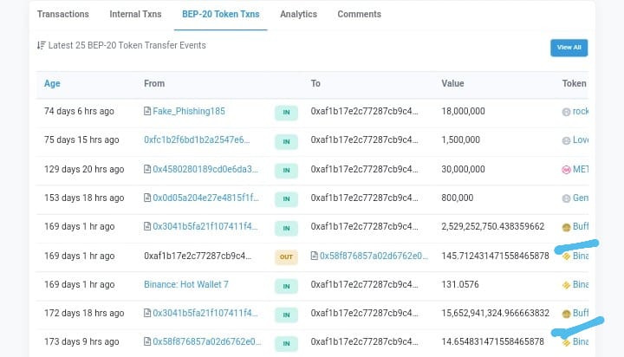Click Binance token icon in 131.0576 row
Image resolution: width=624 pixels, height=357 pixels.
(566, 285)
